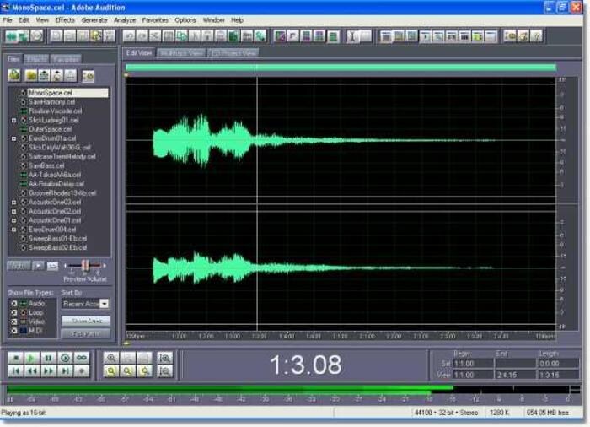Jump to the end with Go to End
The image size is (590, 427).
(x=65, y=371)
